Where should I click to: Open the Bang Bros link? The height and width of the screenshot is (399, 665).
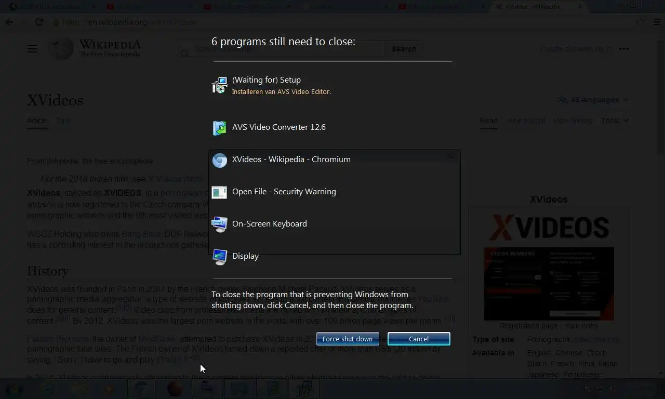click(x=141, y=234)
